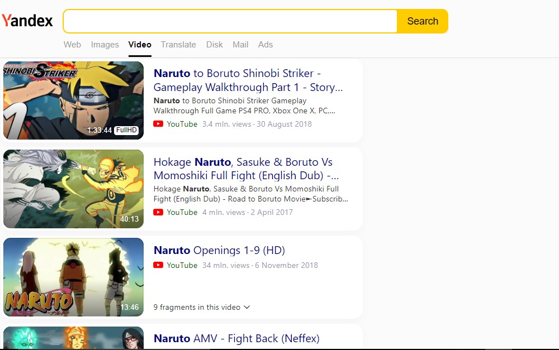The image size is (559, 350).
Task: Switch to the Images tab
Action: tap(105, 45)
